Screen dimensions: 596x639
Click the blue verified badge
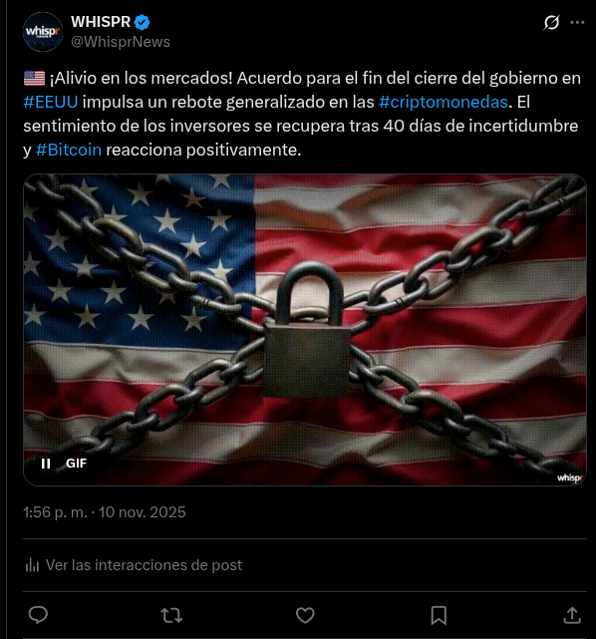[142, 22]
